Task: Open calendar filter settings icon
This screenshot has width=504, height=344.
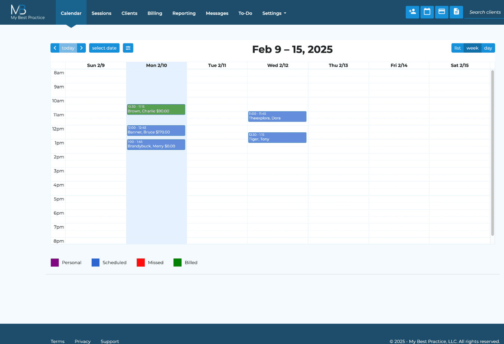Action: coord(128,48)
